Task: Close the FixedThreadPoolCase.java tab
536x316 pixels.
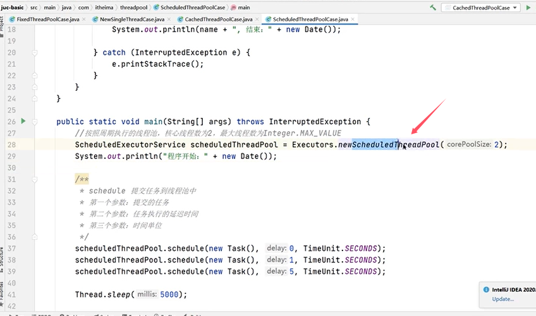Action: 84,20
